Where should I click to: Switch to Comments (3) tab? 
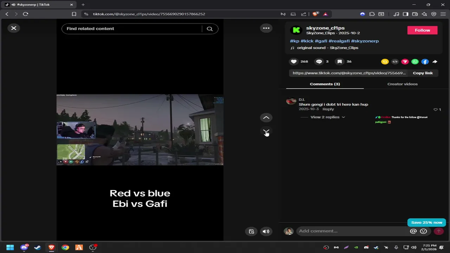325,84
